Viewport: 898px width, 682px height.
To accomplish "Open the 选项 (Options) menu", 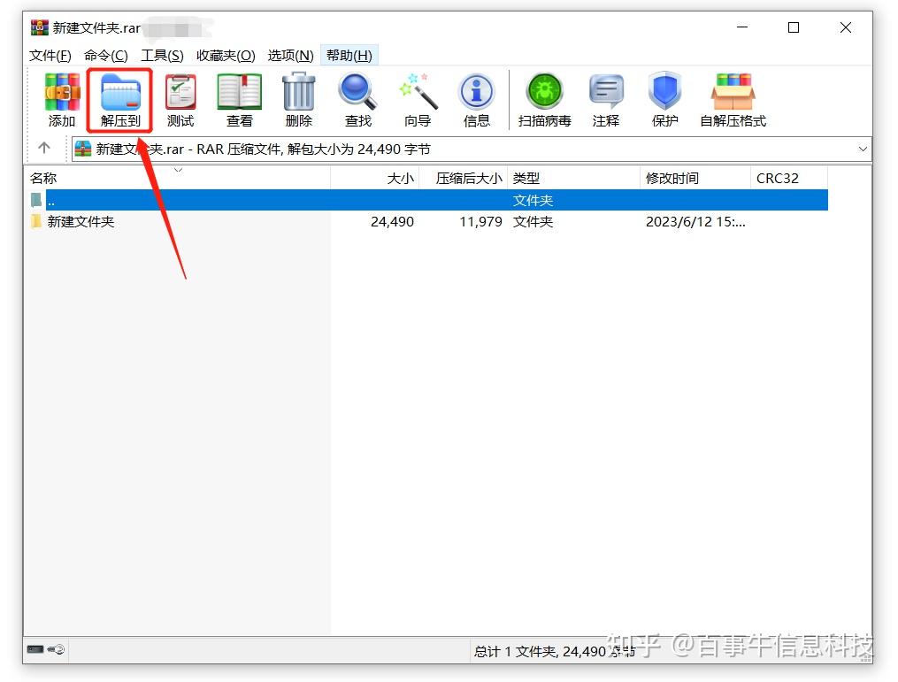I will pyautogui.click(x=291, y=55).
